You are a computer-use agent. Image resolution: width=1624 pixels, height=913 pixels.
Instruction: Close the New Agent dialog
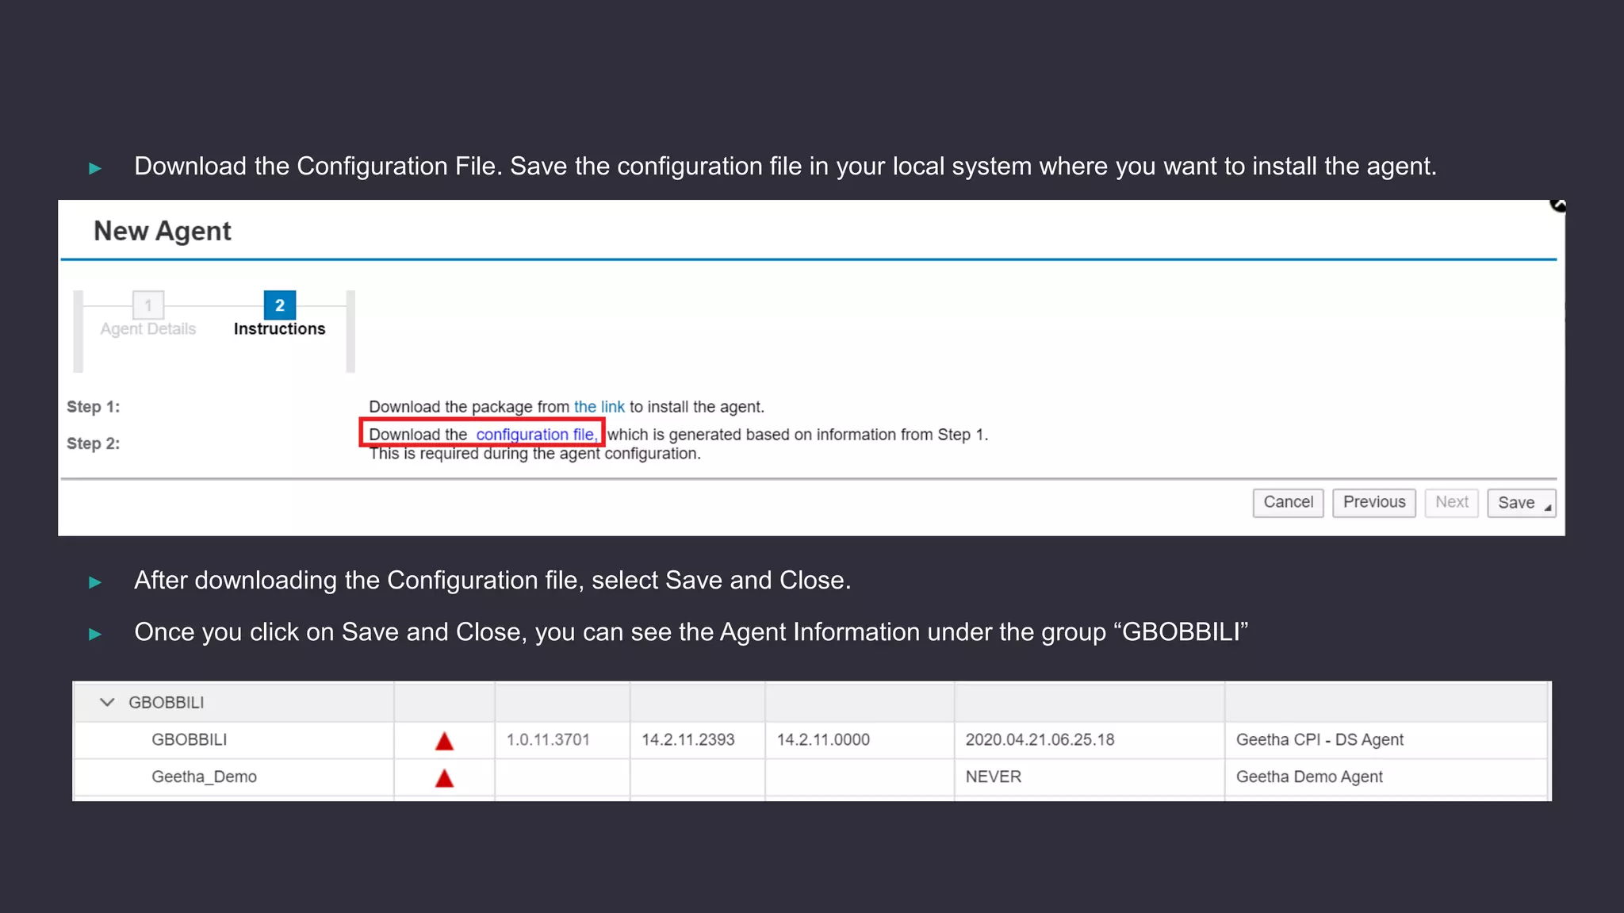point(1557,205)
